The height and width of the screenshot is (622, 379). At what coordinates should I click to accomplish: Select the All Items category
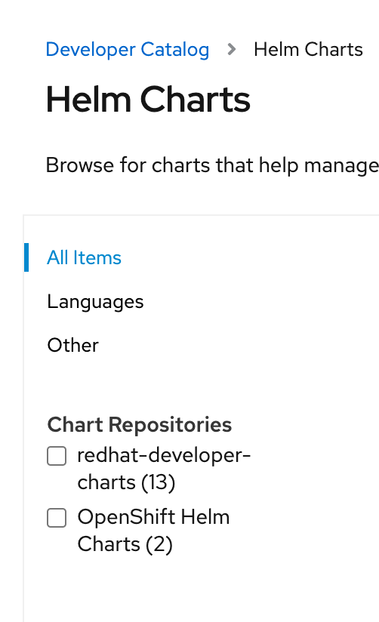pyautogui.click(x=84, y=258)
